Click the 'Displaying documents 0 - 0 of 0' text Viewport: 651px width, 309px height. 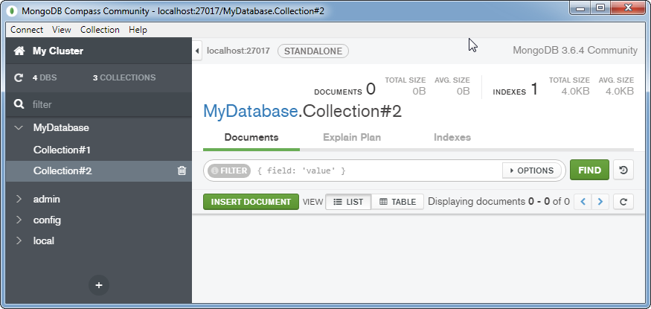pyautogui.click(x=498, y=202)
